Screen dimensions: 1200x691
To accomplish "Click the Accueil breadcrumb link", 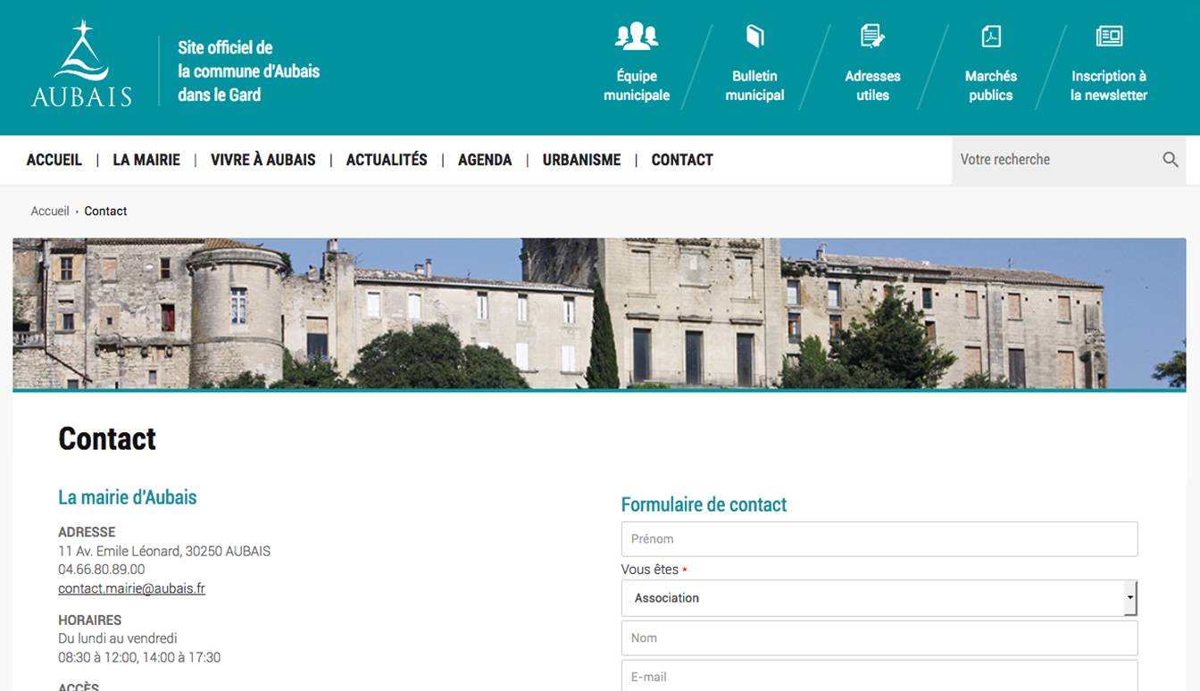I will [50, 212].
